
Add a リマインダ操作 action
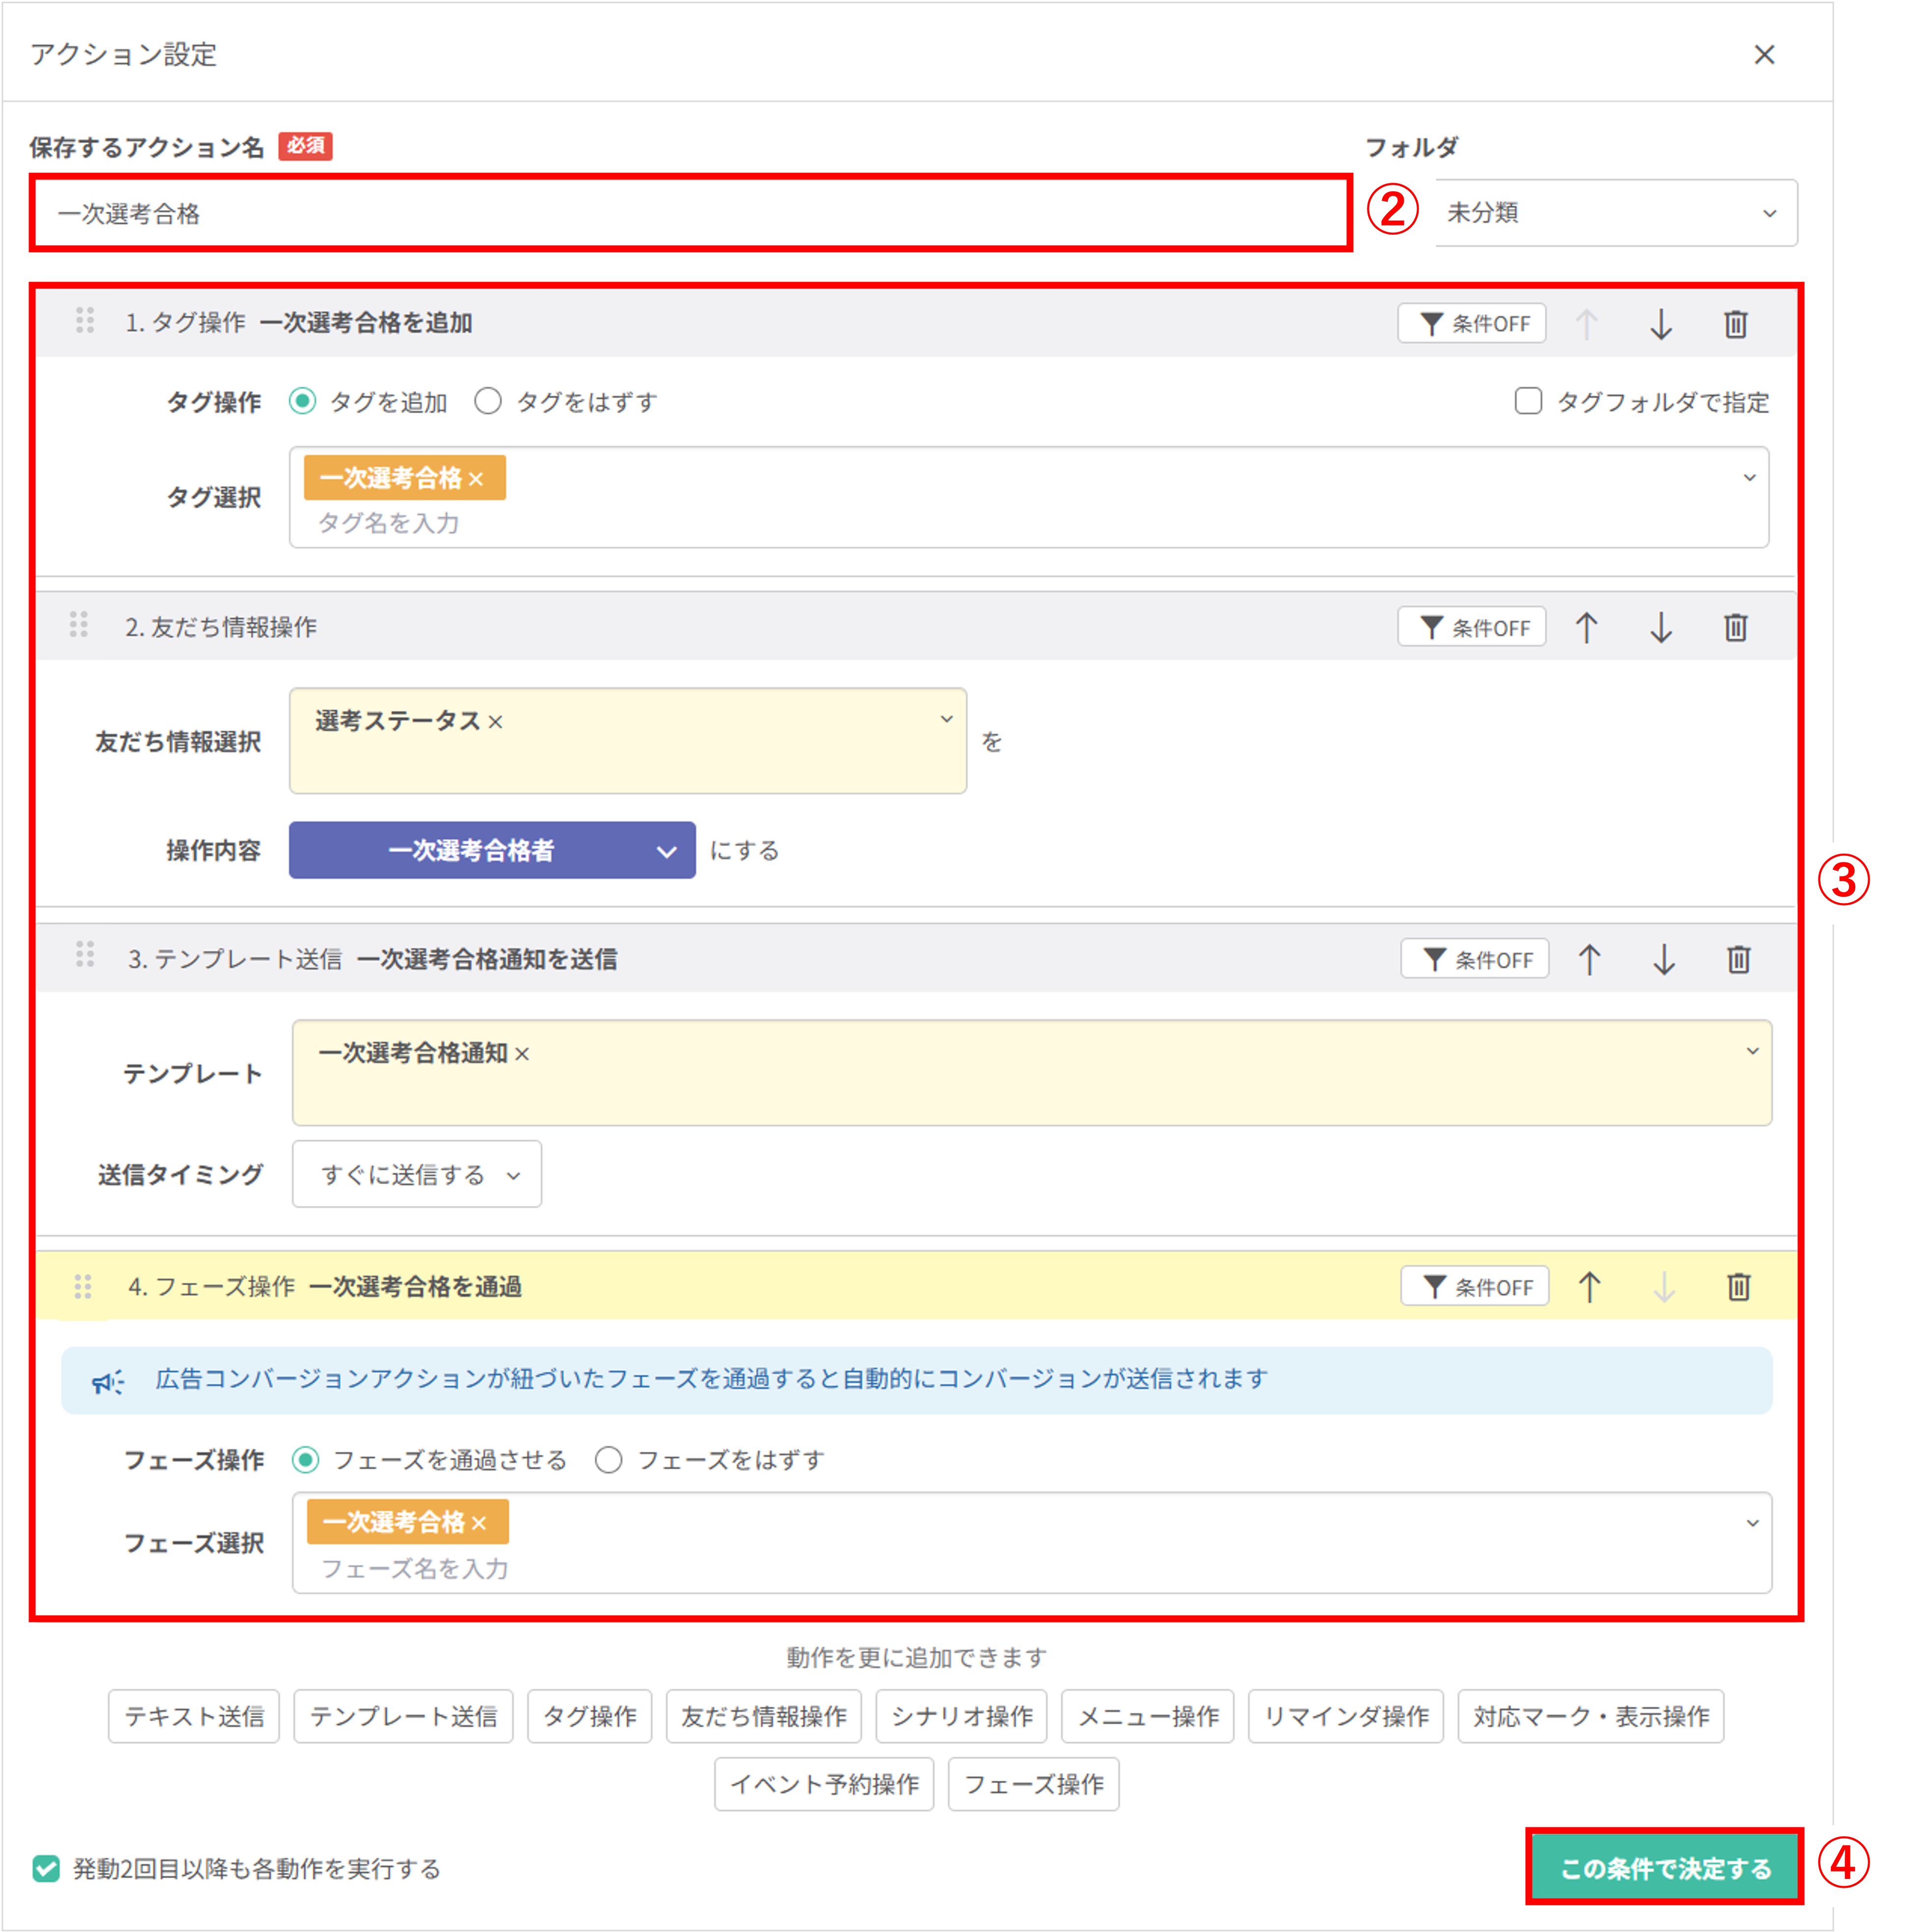point(1345,1716)
